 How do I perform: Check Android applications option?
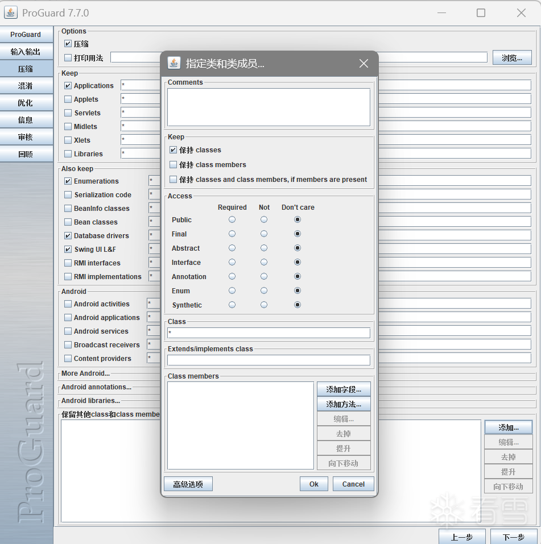(68, 317)
